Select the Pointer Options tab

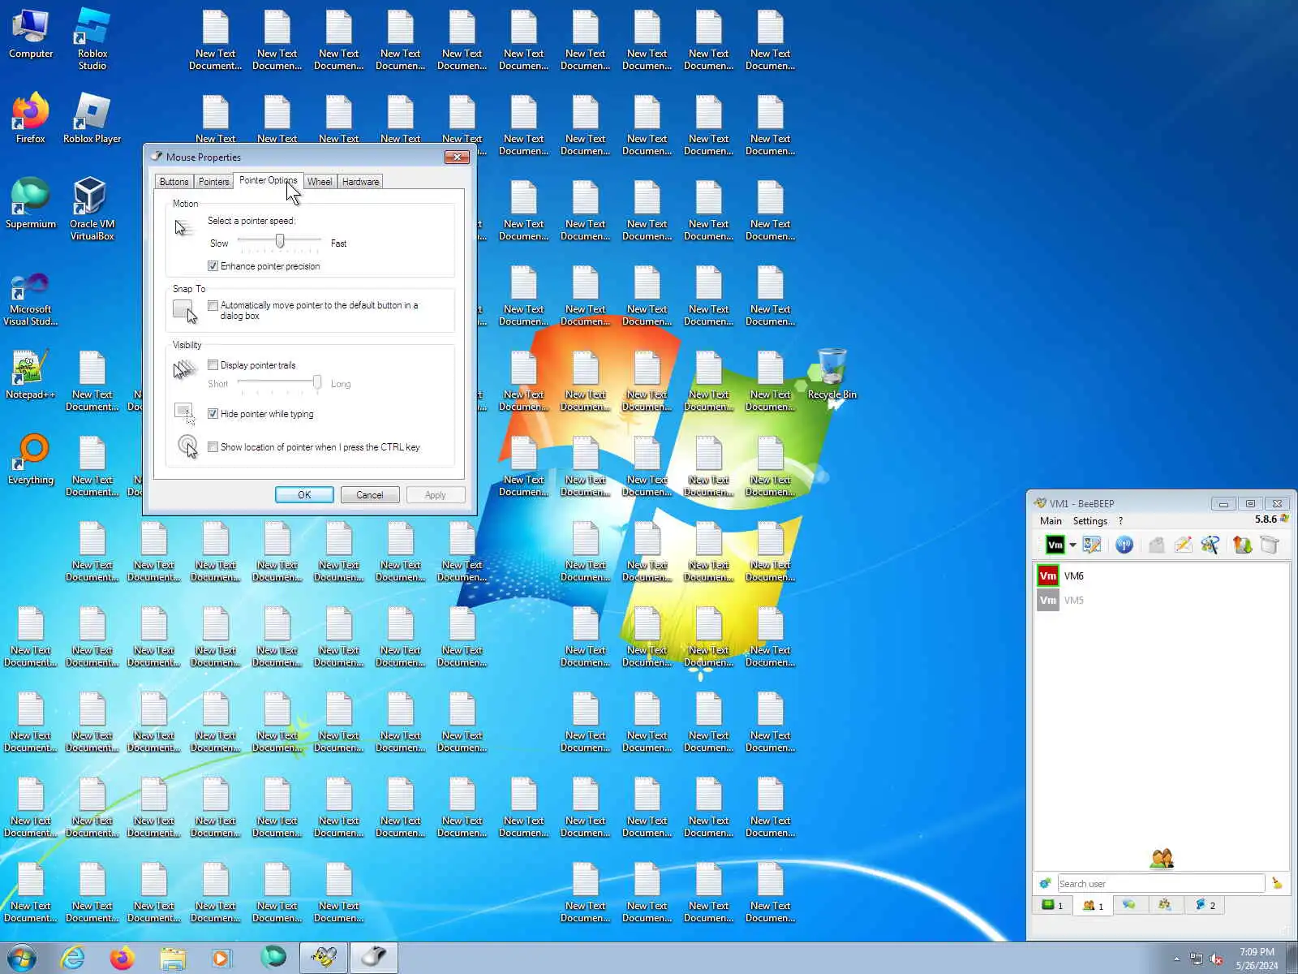pyautogui.click(x=268, y=180)
